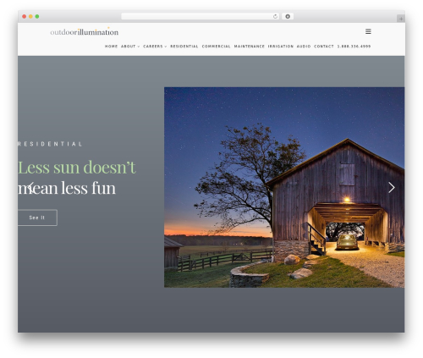Expand the Careers dropdown menu
423x358 pixels.
pos(155,47)
